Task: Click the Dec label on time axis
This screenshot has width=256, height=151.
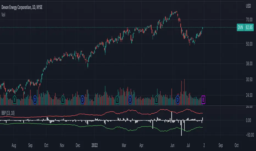Action: pos(78,145)
